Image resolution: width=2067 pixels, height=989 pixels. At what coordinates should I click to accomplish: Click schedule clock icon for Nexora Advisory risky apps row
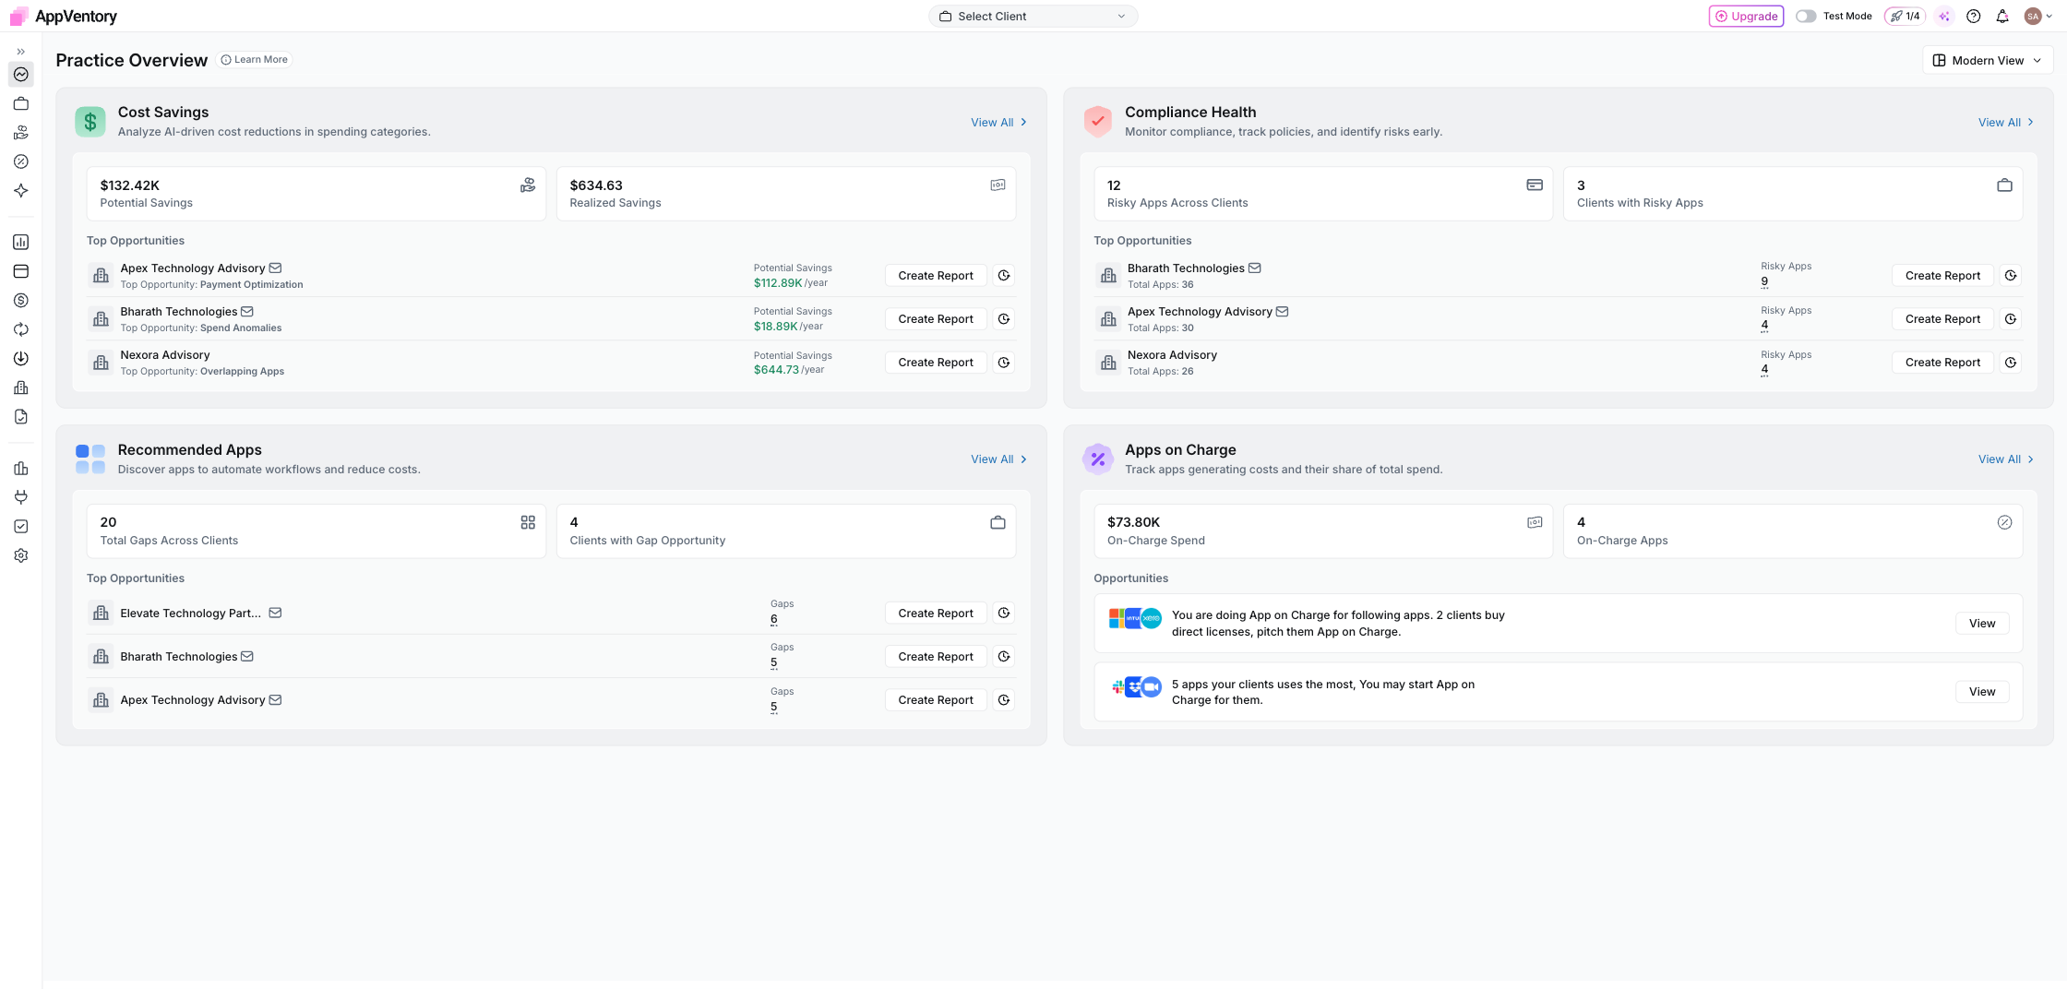[2011, 362]
